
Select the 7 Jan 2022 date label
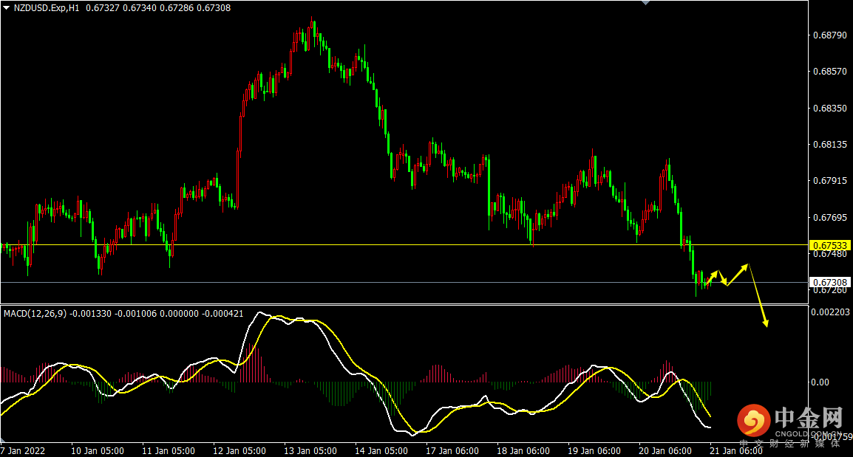click(24, 450)
